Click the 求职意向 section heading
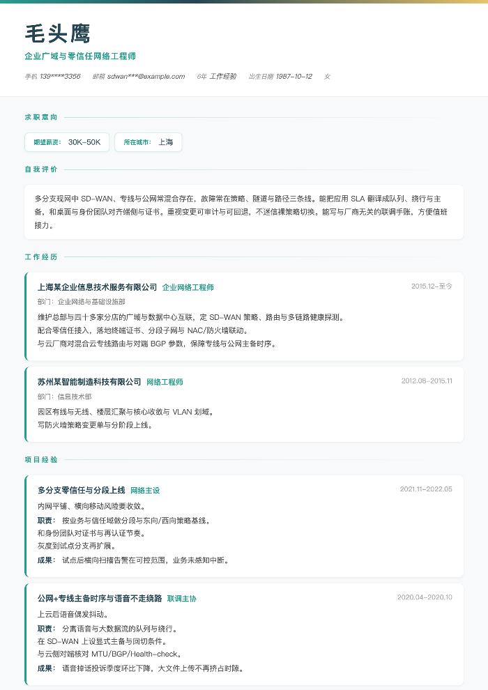The image size is (488, 690). 41,117
